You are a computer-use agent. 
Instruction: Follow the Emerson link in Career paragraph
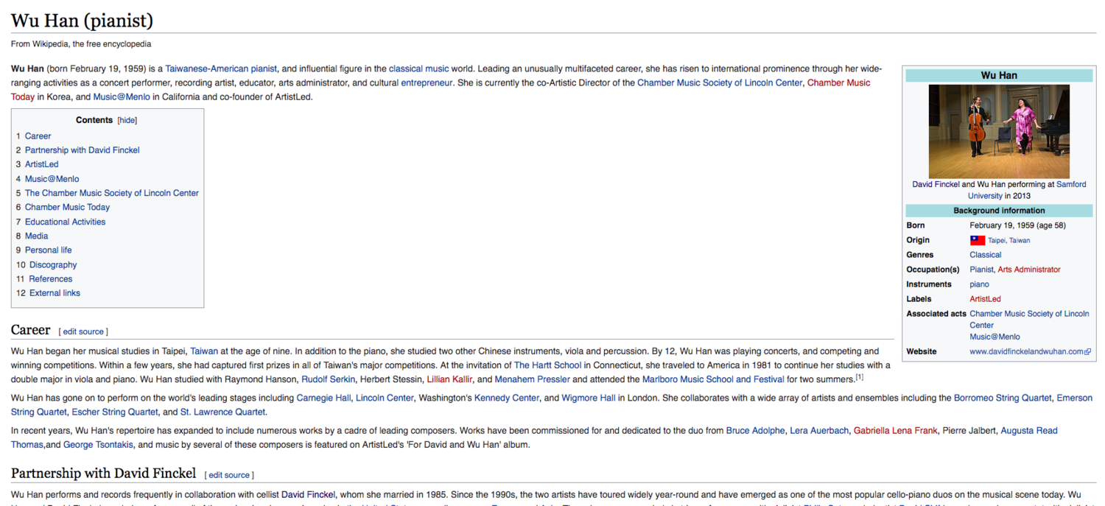pyautogui.click(x=1075, y=398)
